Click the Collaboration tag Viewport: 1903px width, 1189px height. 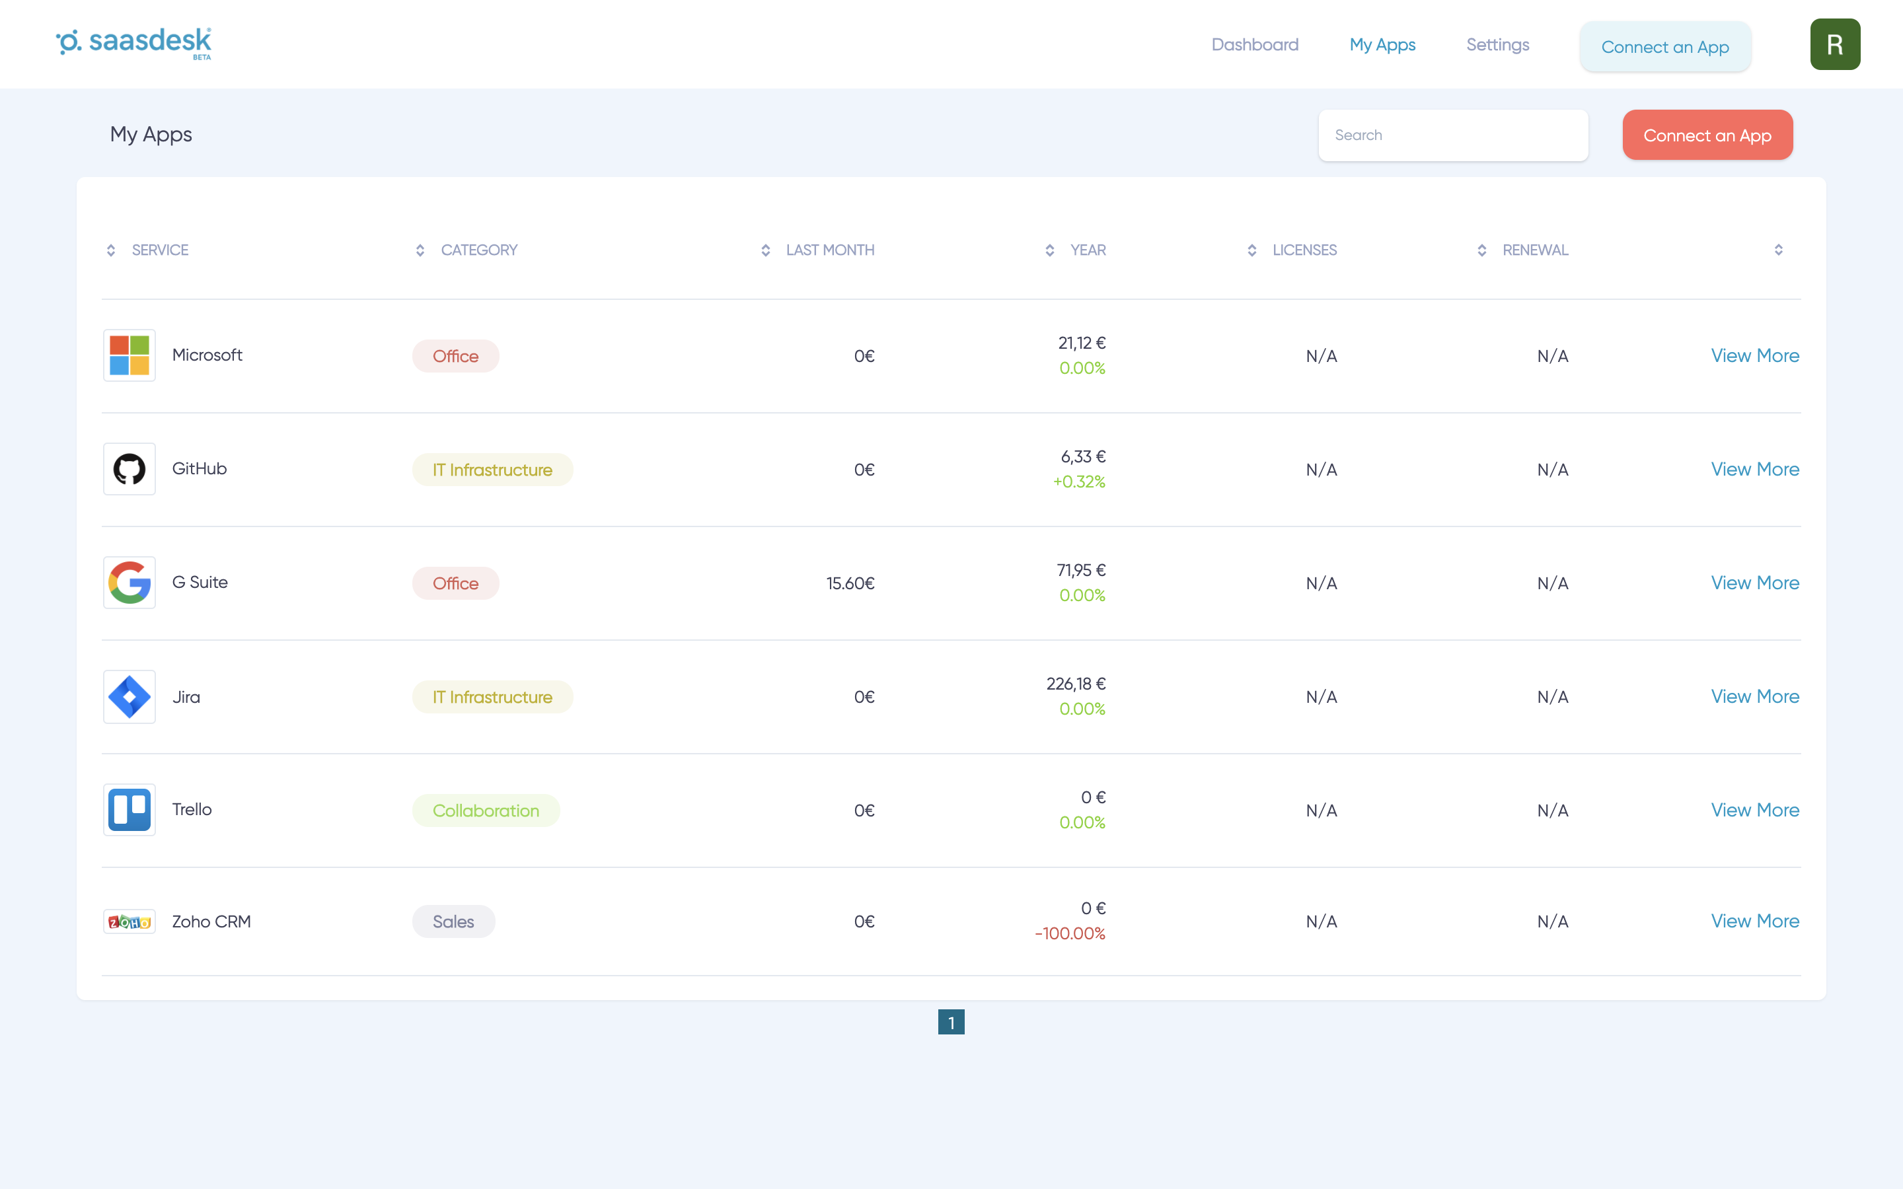(485, 811)
